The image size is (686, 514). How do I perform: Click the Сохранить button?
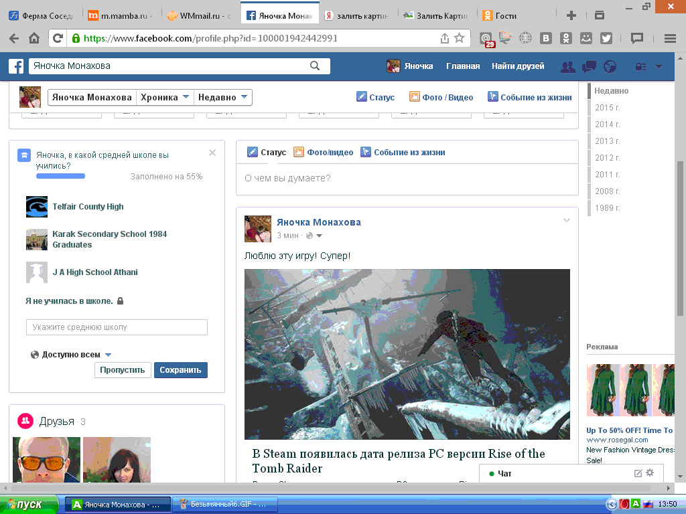(x=180, y=369)
